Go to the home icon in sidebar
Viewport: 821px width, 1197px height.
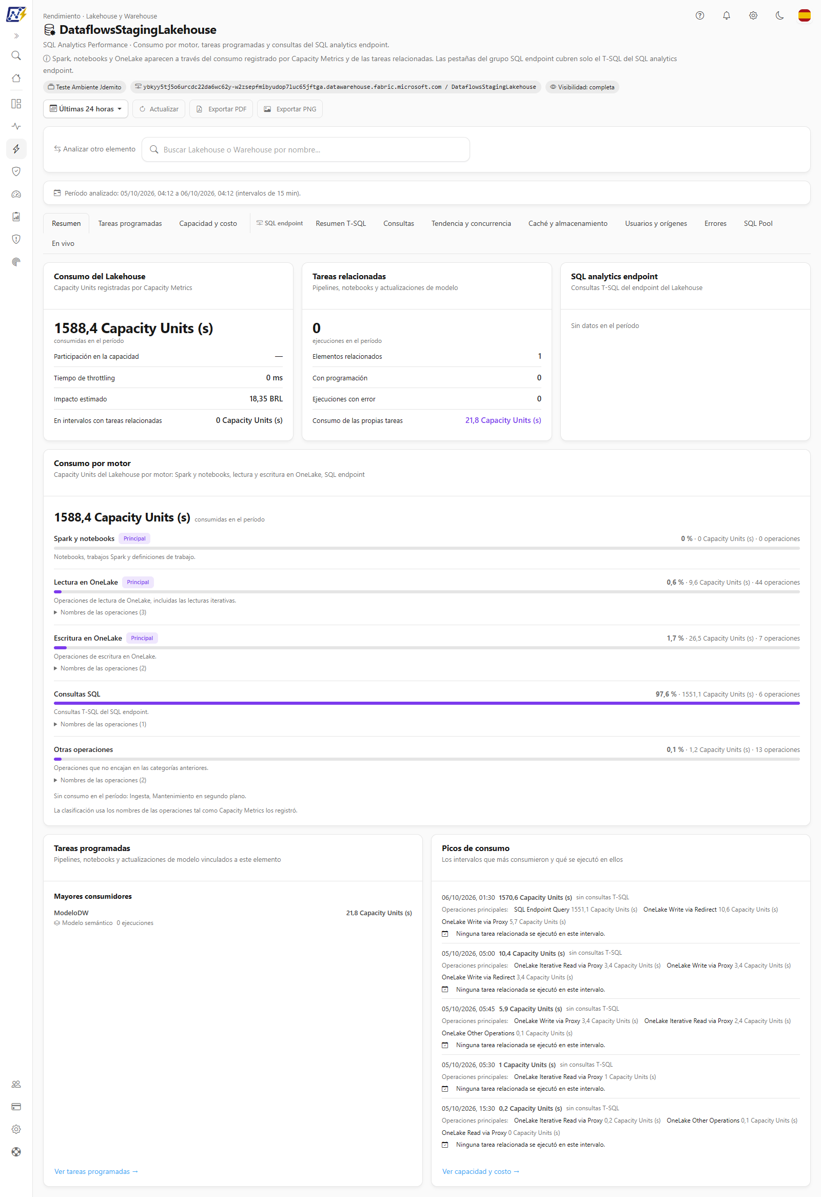pos(16,79)
